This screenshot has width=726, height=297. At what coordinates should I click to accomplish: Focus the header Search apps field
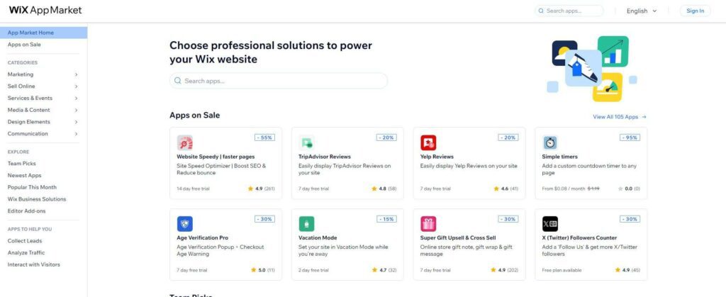[x=569, y=11]
